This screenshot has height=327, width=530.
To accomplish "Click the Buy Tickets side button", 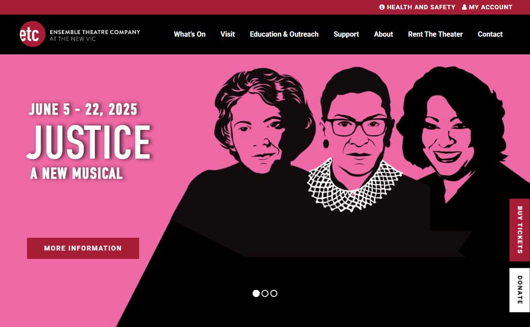I will pyautogui.click(x=520, y=230).
